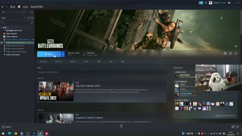The width and height of the screenshot is (242, 136).
Task: Click the red NetEase Music taskbar icon
Action: (47, 133)
